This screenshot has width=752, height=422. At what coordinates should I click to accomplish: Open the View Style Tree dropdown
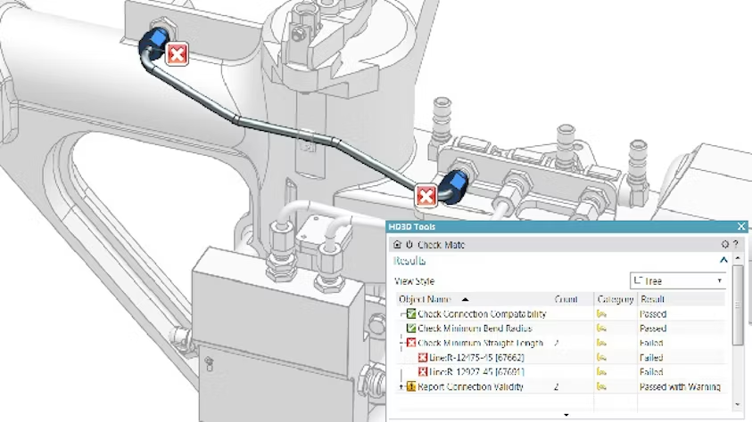678,280
